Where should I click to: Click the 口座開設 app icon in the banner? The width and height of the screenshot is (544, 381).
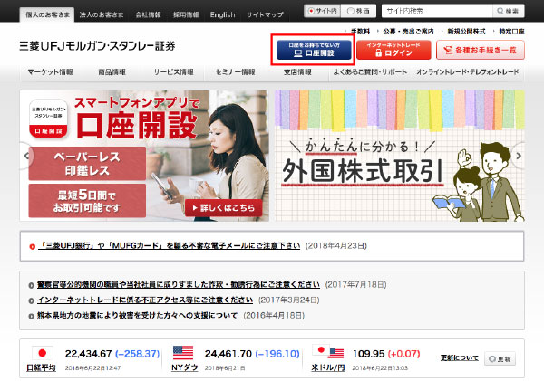pos(48,119)
